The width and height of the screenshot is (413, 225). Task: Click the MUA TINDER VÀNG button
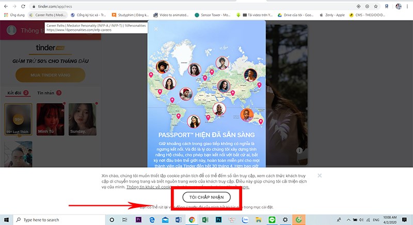(x=50, y=75)
